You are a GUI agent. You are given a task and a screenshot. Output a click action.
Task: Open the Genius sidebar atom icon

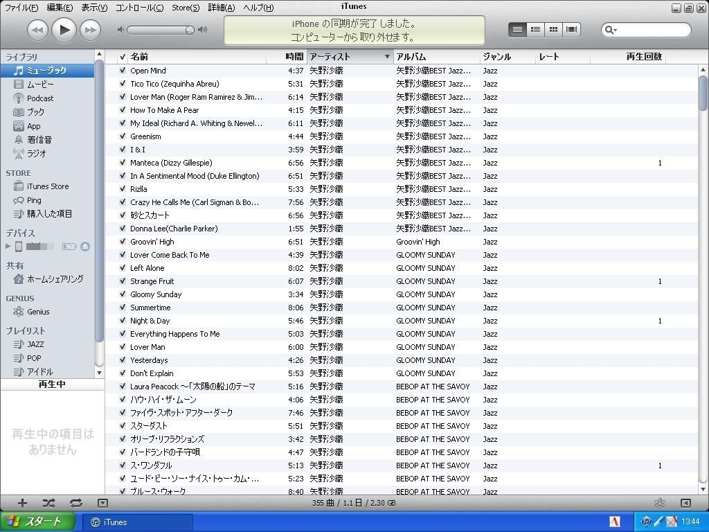(659, 503)
